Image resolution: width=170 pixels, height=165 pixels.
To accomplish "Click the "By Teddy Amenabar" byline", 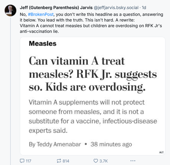I will 55,144.
